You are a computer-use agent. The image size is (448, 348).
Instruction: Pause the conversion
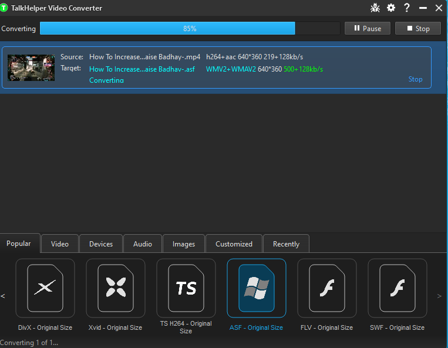click(368, 29)
